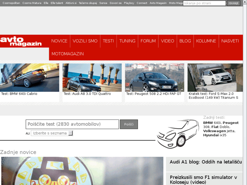Open the Connect link

point(142,3)
